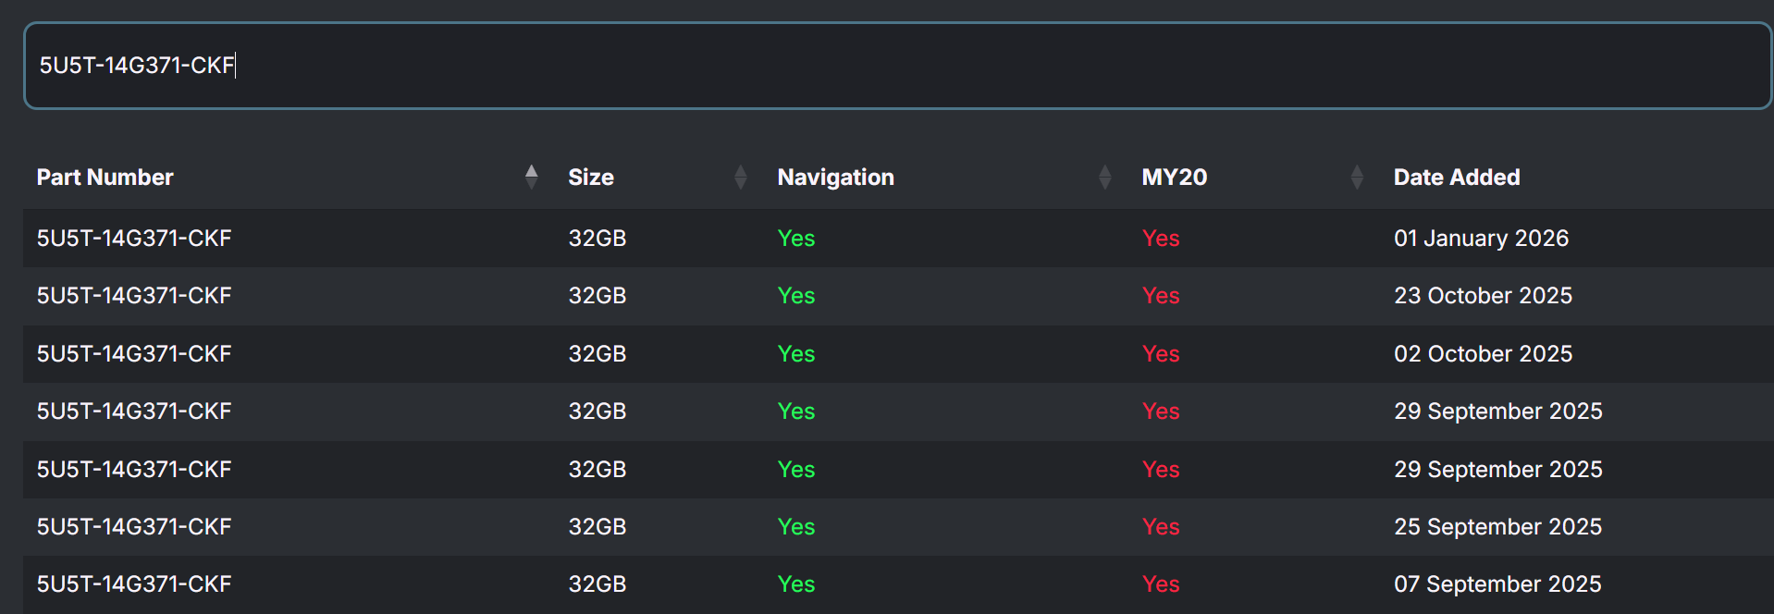Select the 02 October 2025 date cell
The height and width of the screenshot is (614, 1774).
click(1482, 353)
